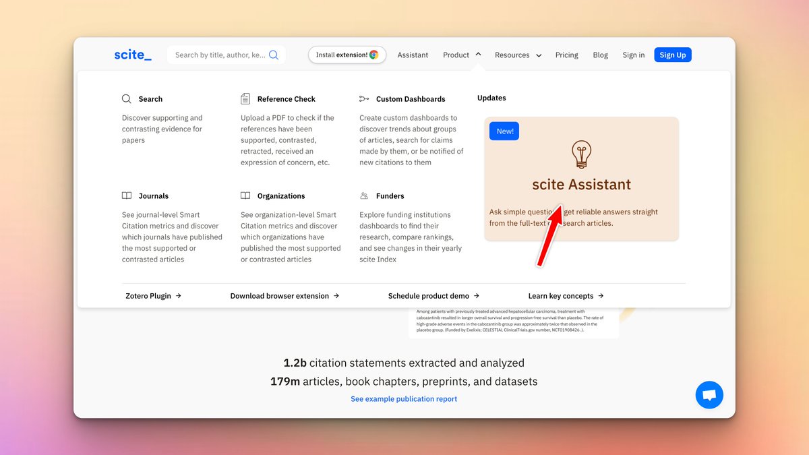Screen dimensions: 809x455
Task: Click 'Explore funding institutions' description
Action: tap(411, 237)
